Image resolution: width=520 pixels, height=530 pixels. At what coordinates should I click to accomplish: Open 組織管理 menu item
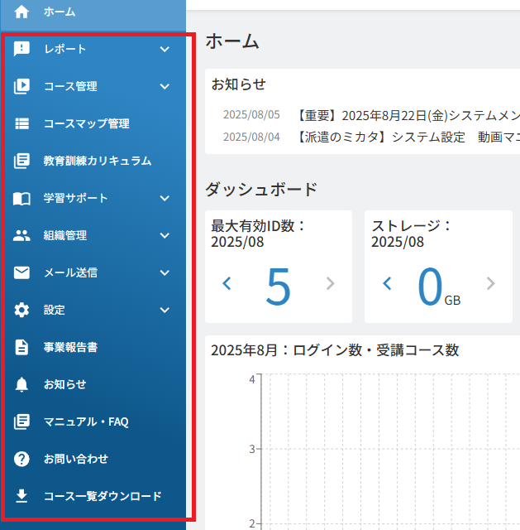[93, 235]
